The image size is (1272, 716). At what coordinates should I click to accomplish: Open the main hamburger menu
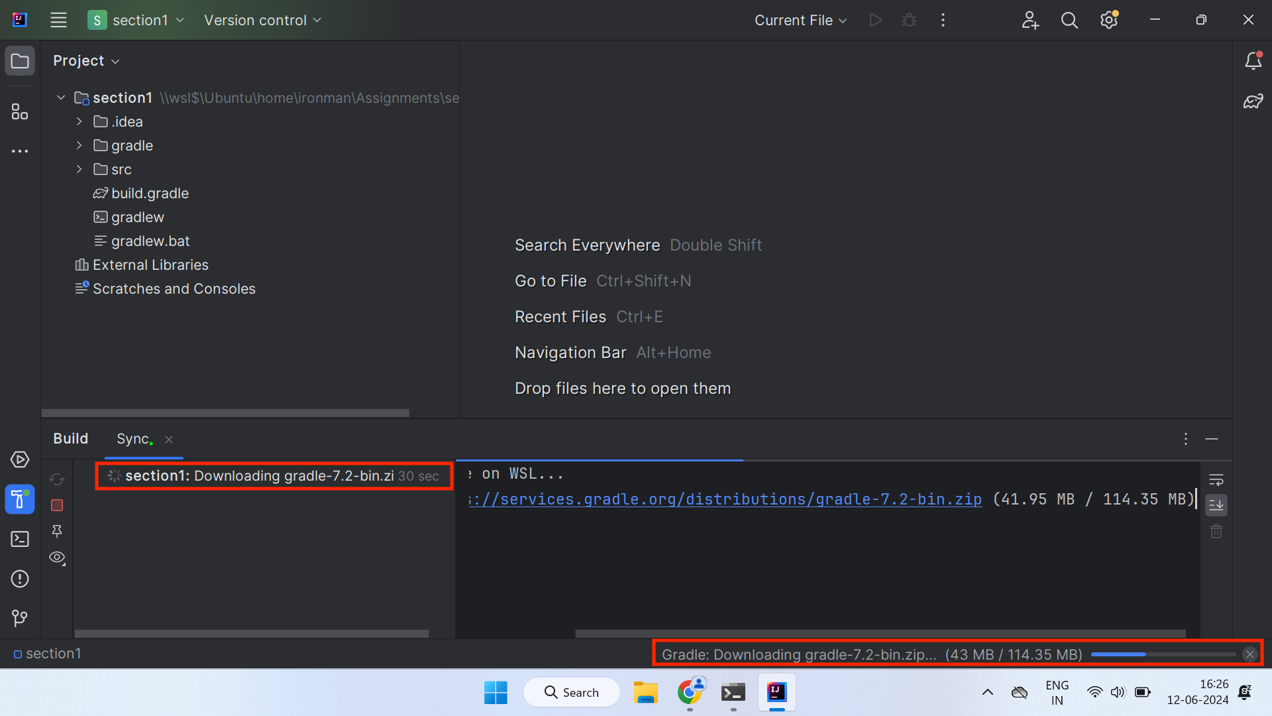pos(58,20)
